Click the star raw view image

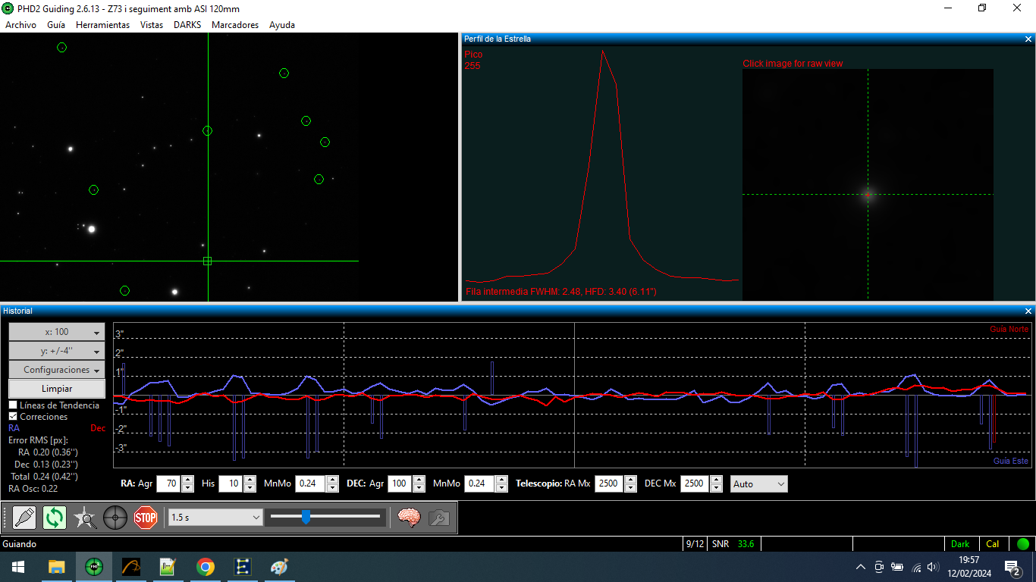(868, 184)
